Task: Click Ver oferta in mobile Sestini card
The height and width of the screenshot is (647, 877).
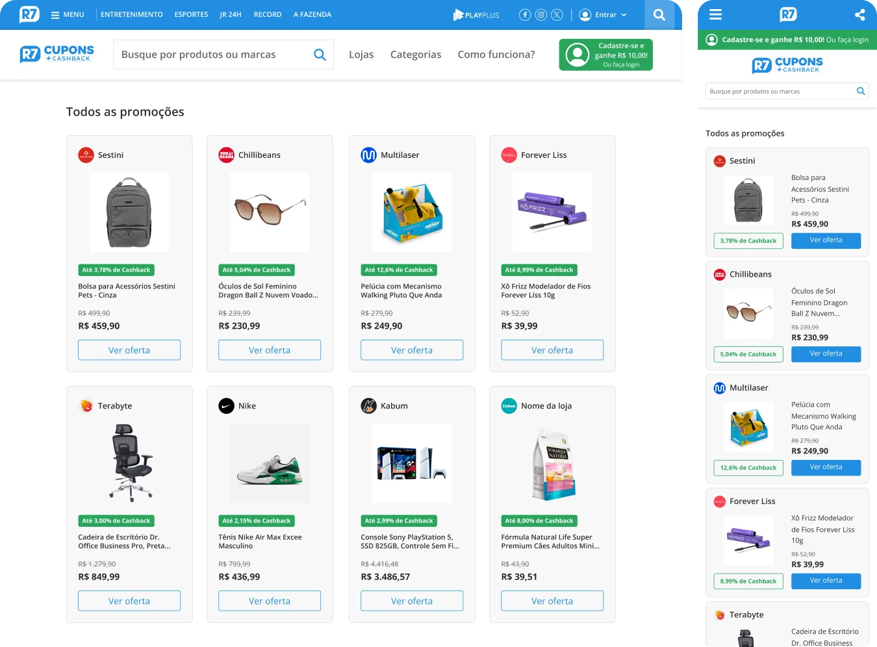Action: click(x=826, y=240)
